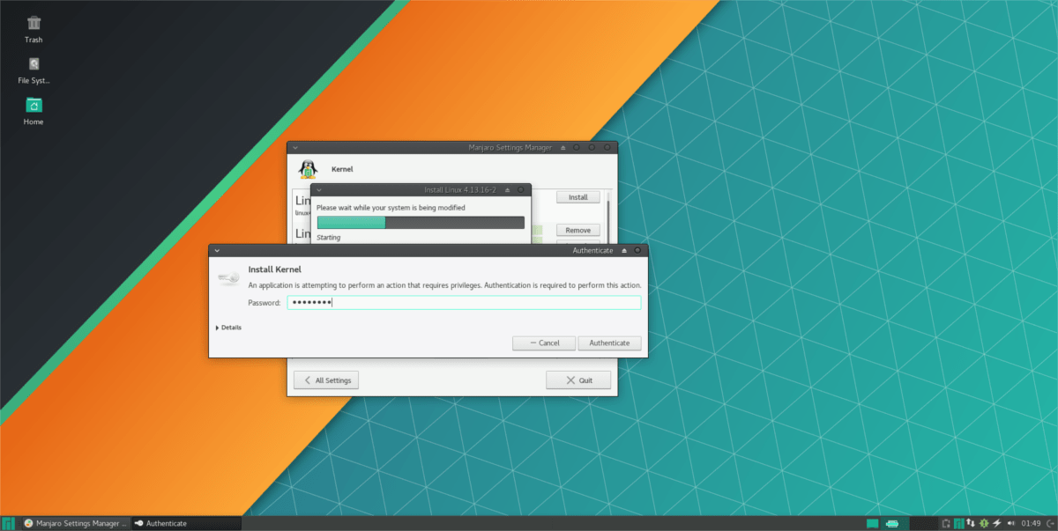Click the power manager lightning tray icon
1058x531 pixels.
pos(996,522)
